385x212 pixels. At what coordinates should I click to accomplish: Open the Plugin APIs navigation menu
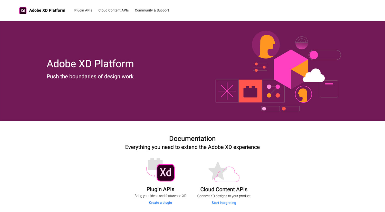tap(83, 10)
